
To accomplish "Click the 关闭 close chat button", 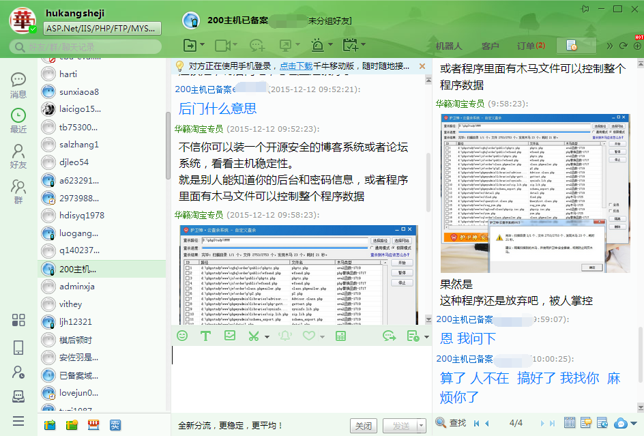I will 364,426.
